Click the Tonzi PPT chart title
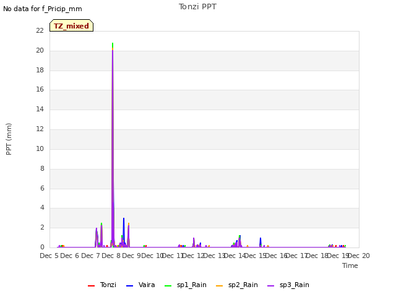 click(197, 7)
